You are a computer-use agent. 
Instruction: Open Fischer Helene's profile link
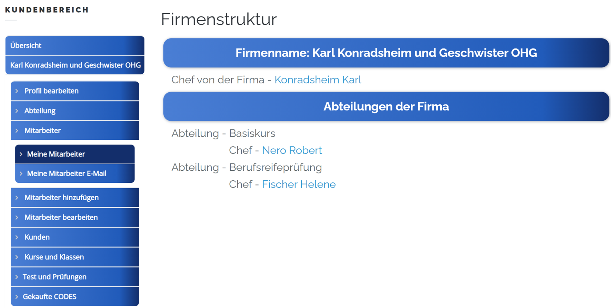299,184
